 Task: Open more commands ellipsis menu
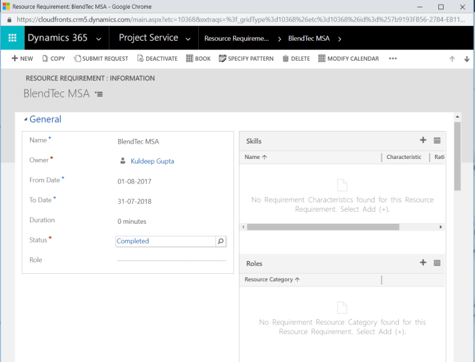tap(393, 59)
